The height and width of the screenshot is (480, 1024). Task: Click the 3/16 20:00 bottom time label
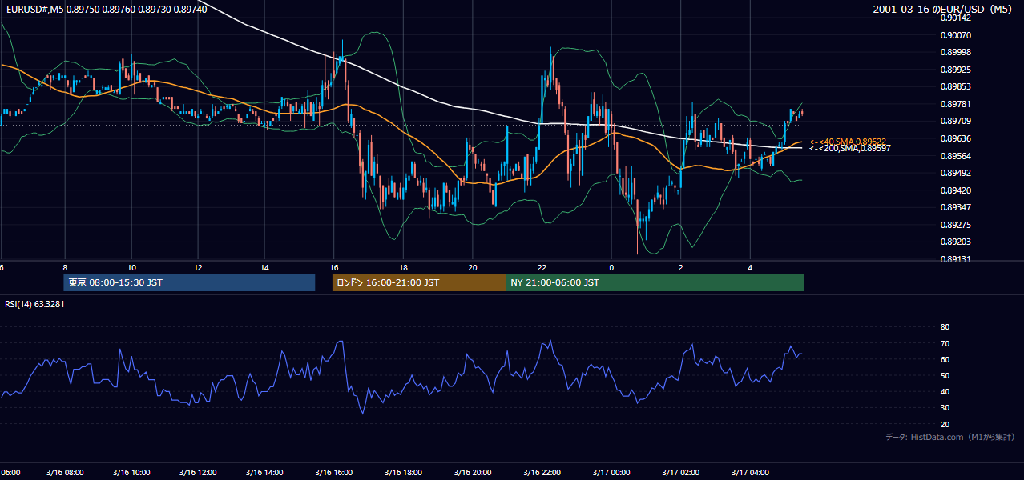pyautogui.click(x=473, y=473)
